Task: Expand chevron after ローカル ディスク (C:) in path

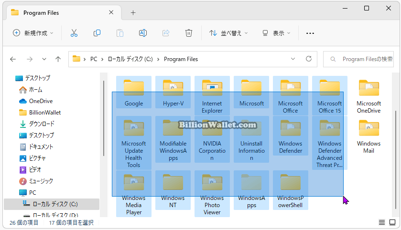Action: (158, 60)
